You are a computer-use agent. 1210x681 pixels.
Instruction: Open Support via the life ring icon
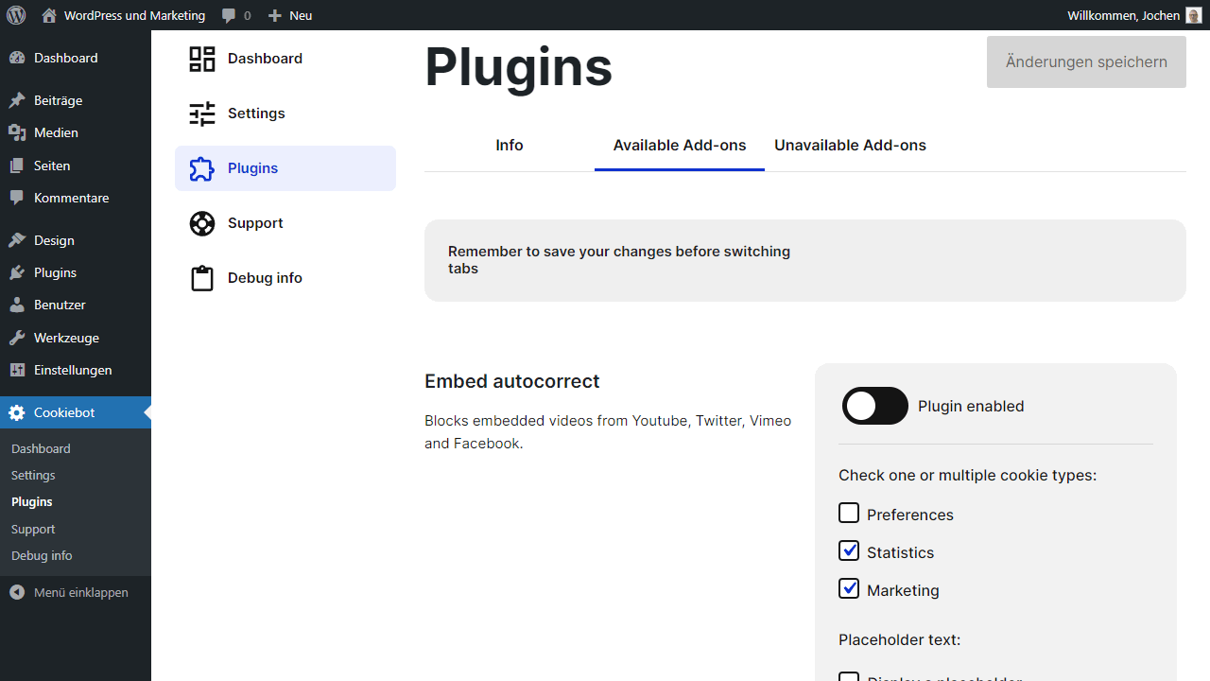(x=201, y=222)
